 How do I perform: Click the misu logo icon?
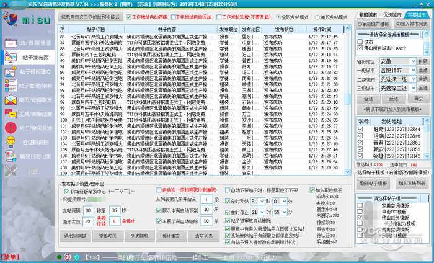10,19
